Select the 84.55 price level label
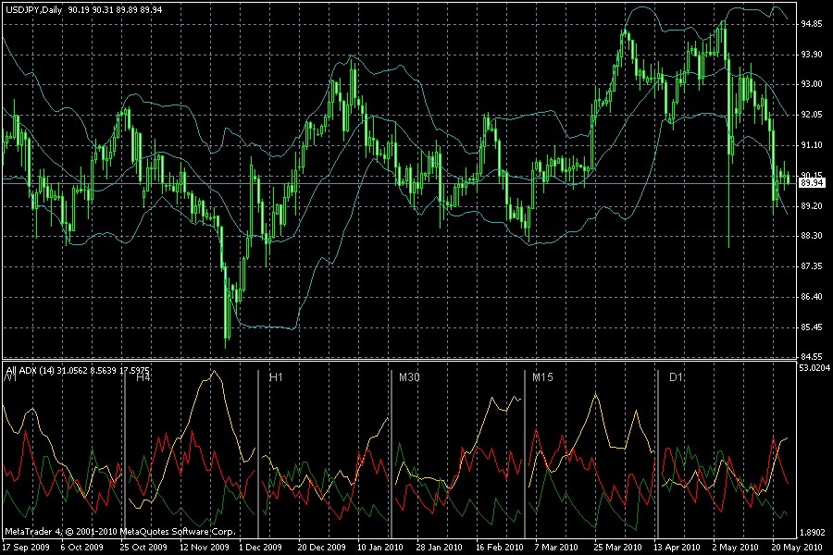 (812, 356)
